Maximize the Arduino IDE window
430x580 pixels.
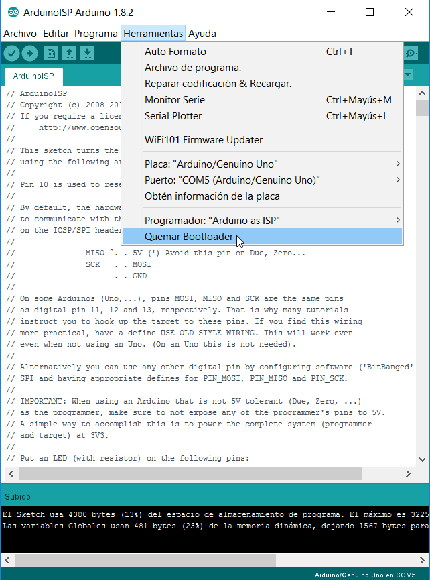(370, 12)
